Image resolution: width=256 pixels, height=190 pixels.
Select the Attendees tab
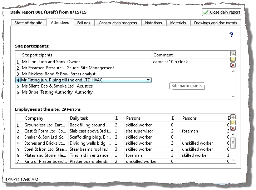(x=60, y=22)
